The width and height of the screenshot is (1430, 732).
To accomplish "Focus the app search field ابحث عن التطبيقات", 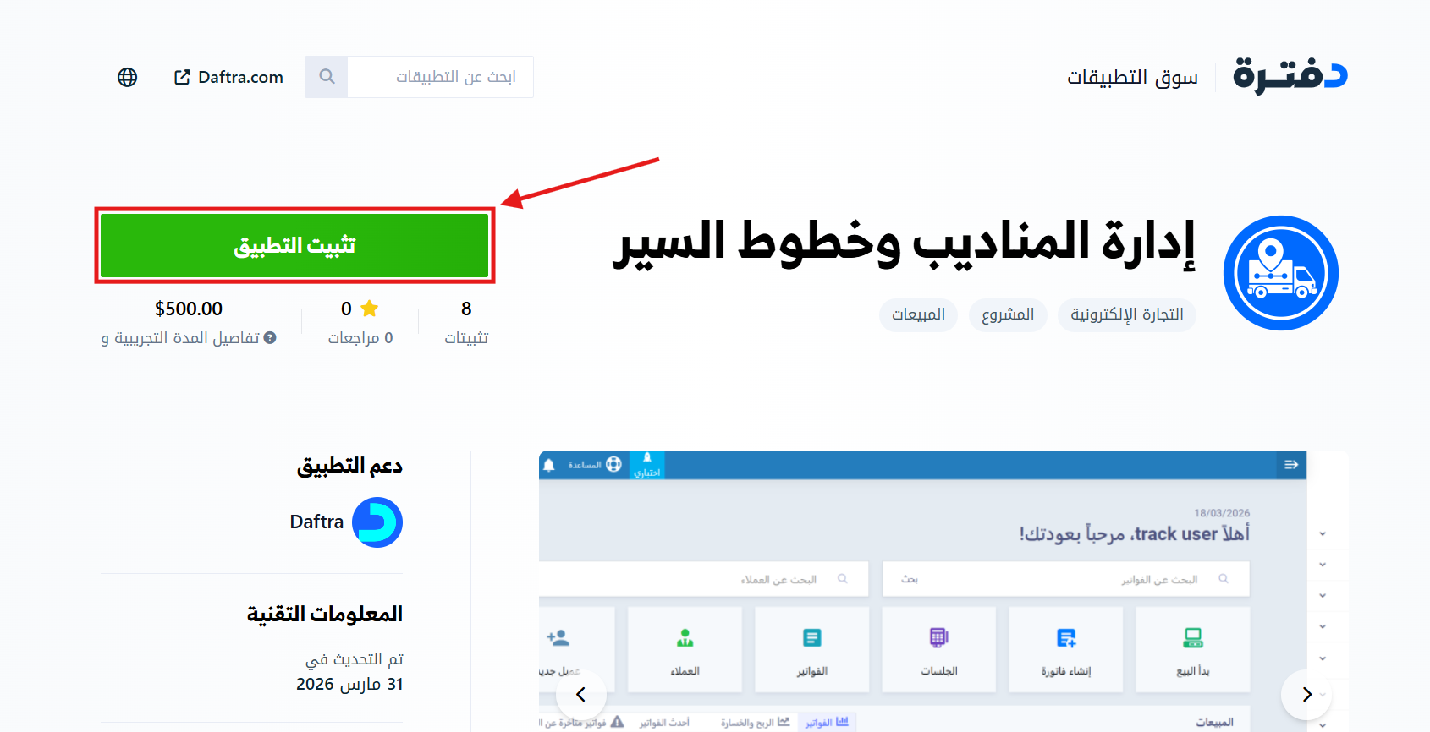I will pyautogui.click(x=440, y=77).
